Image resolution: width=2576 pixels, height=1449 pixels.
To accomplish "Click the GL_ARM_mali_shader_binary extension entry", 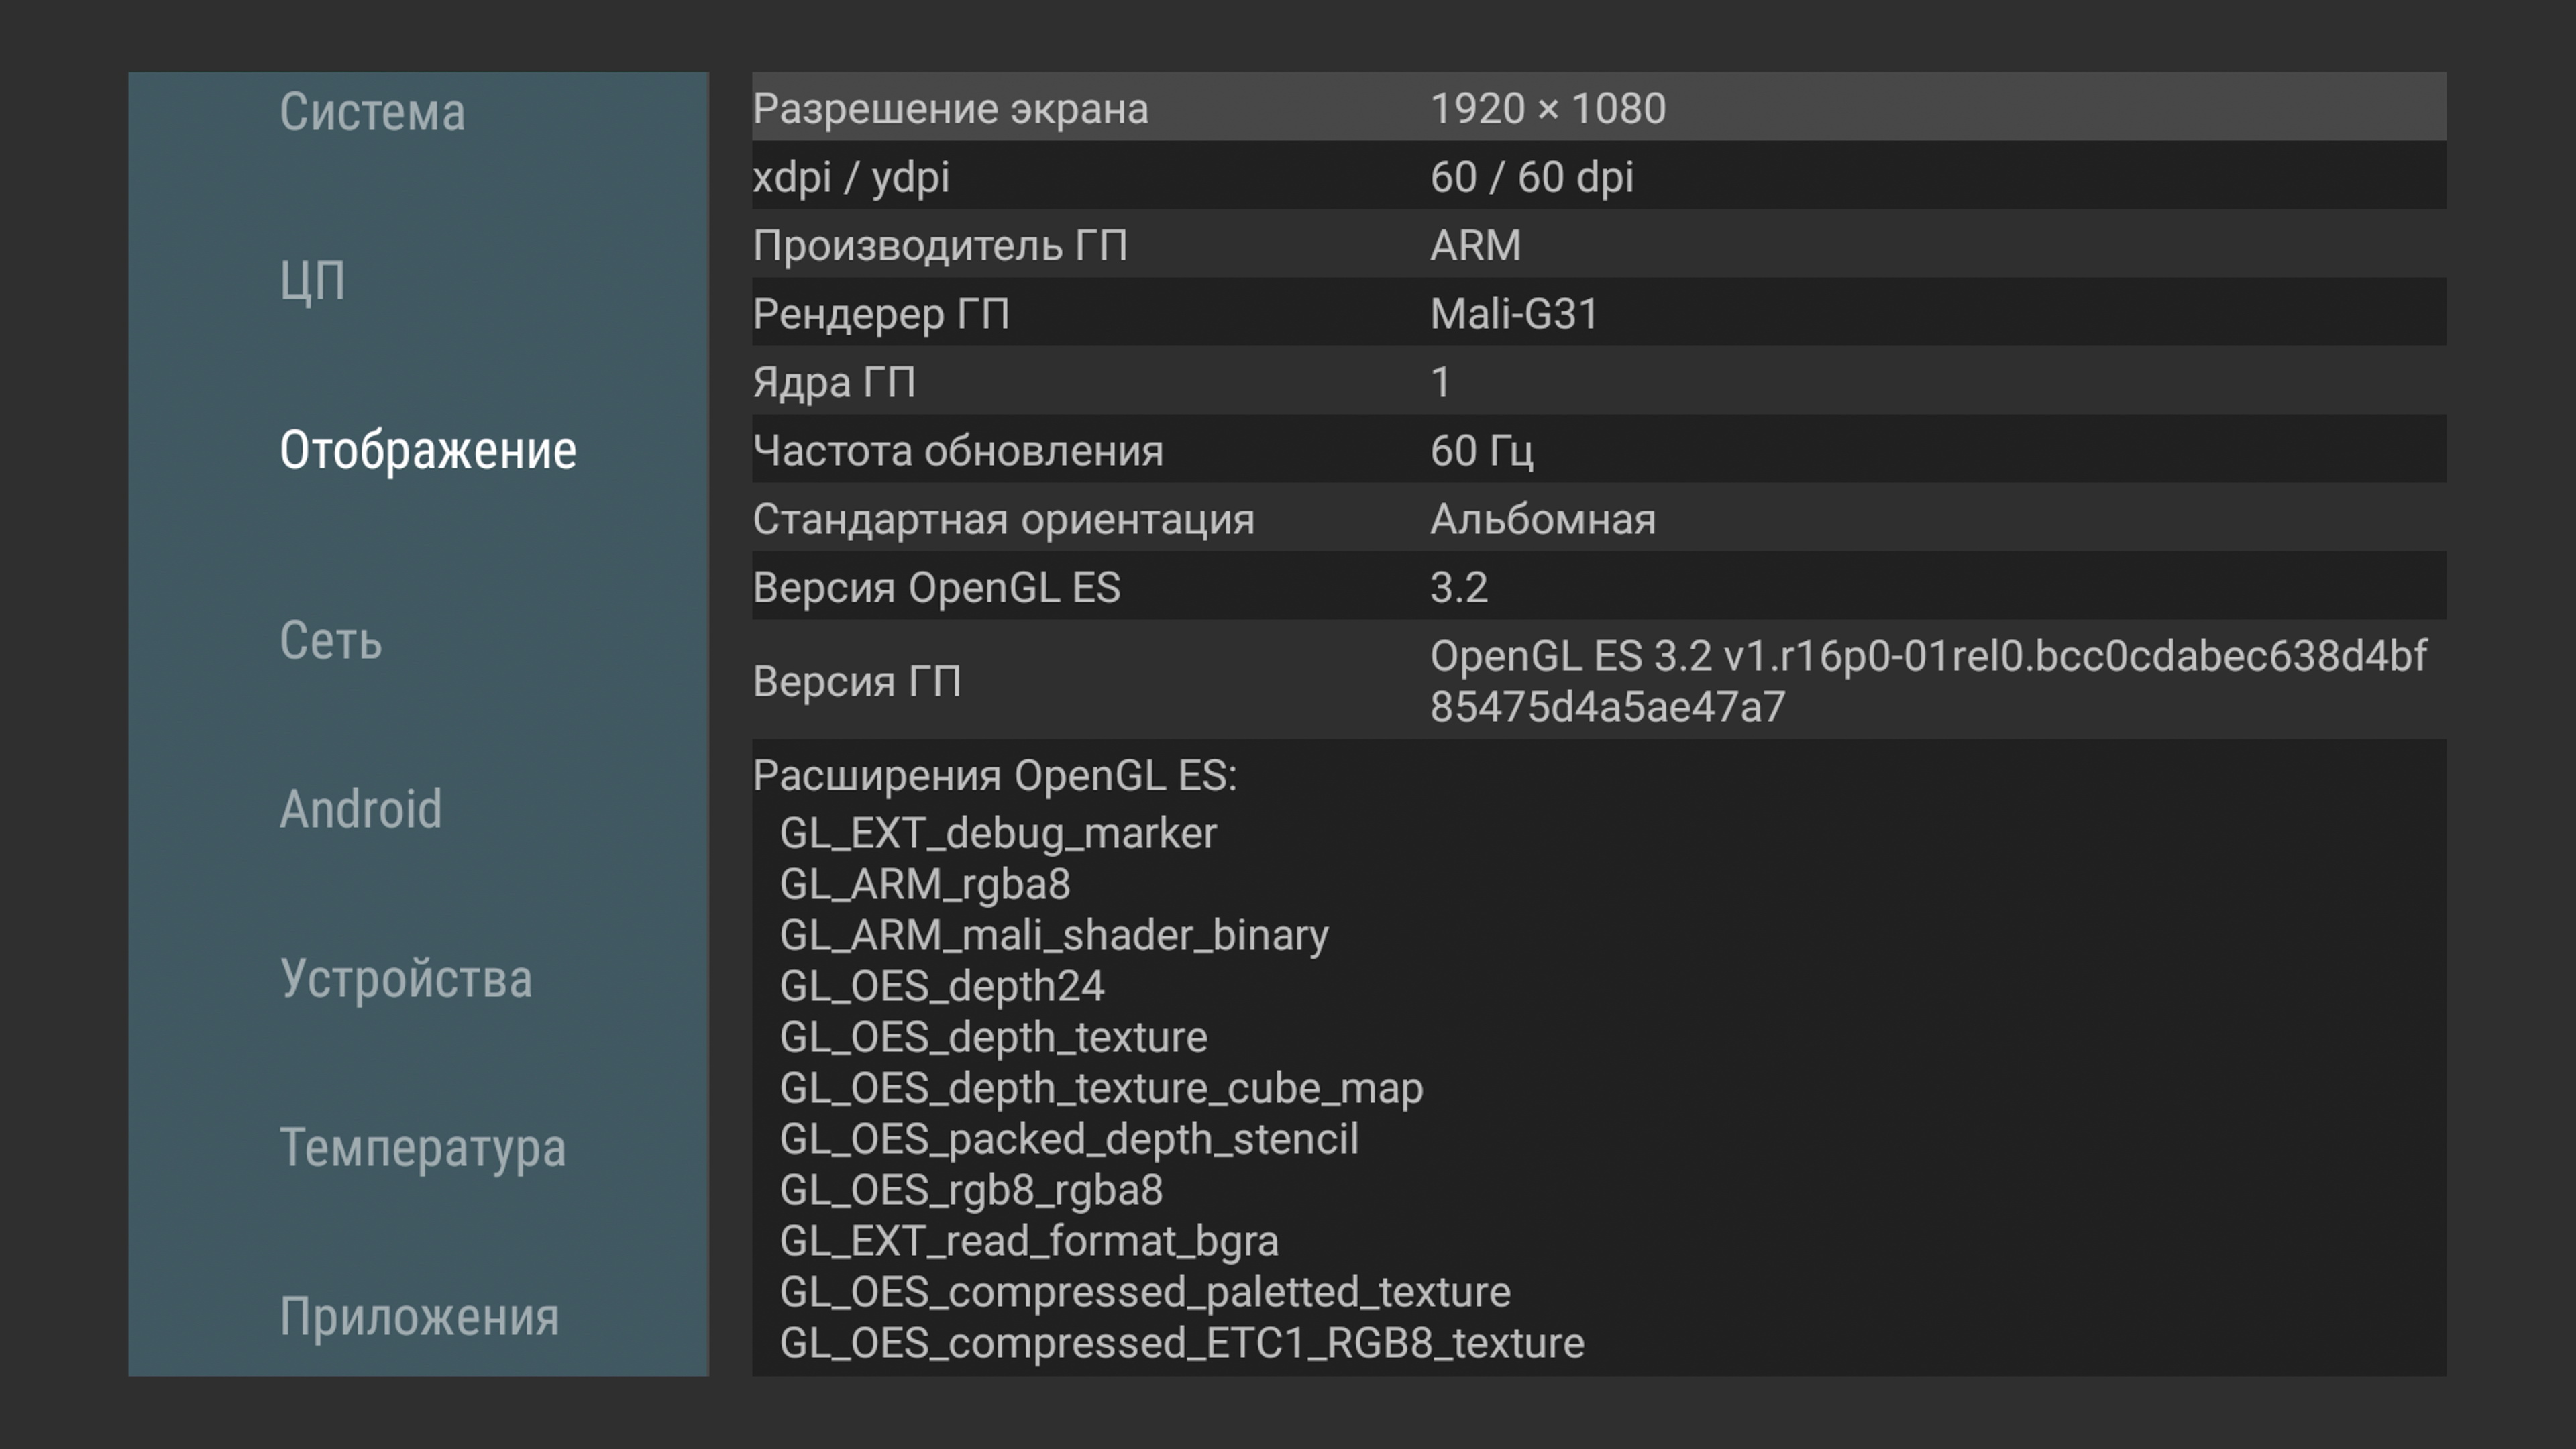I will pyautogui.click(x=1053, y=935).
